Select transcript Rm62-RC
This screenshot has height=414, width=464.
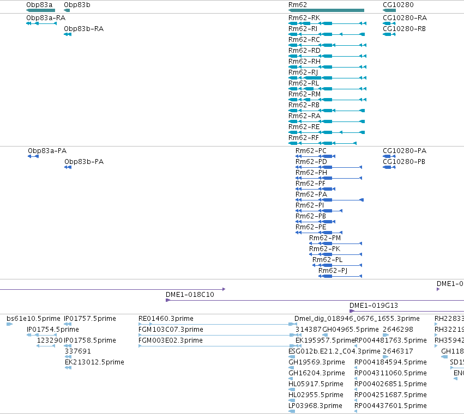327,45
